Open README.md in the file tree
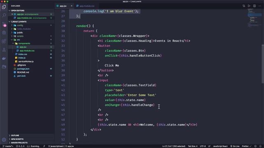Viewport: 264px width, 148px height. pos(23,72)
